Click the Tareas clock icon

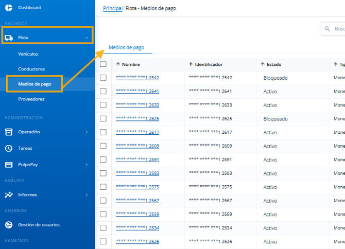9,148
